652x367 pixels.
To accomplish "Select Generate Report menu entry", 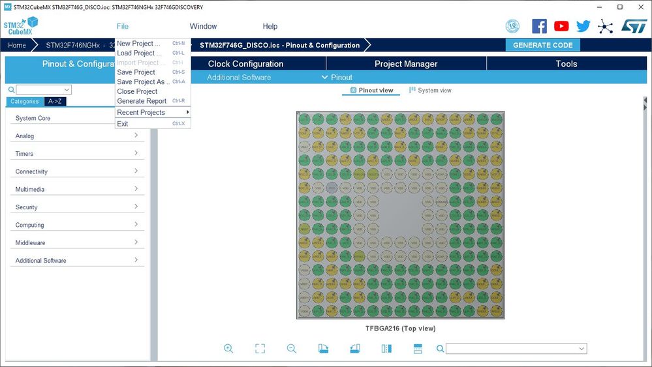I will (x=153, y=100).
